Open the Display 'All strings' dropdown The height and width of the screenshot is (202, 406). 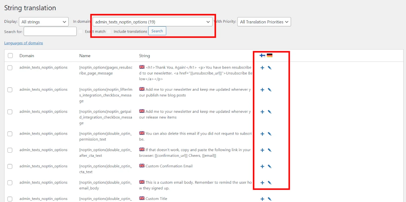click(x=44, y=22)
